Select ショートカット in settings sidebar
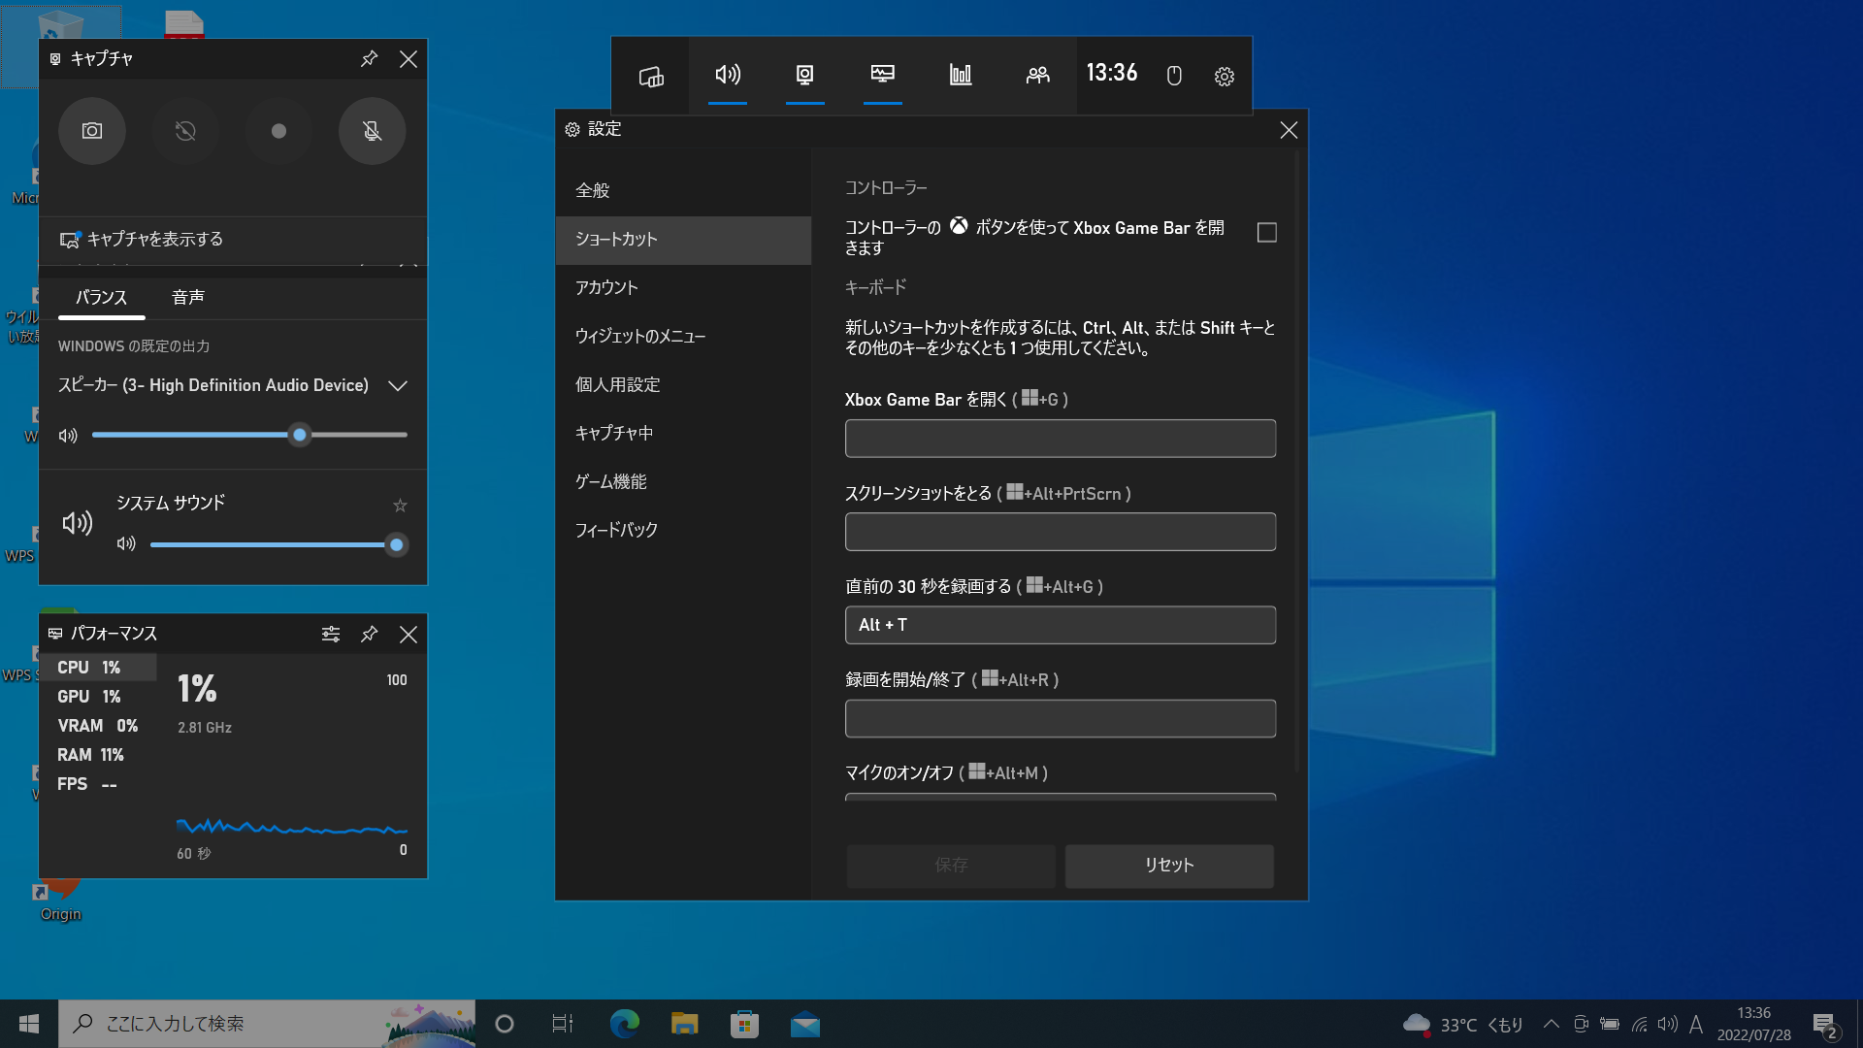 [x=683, y=240]
